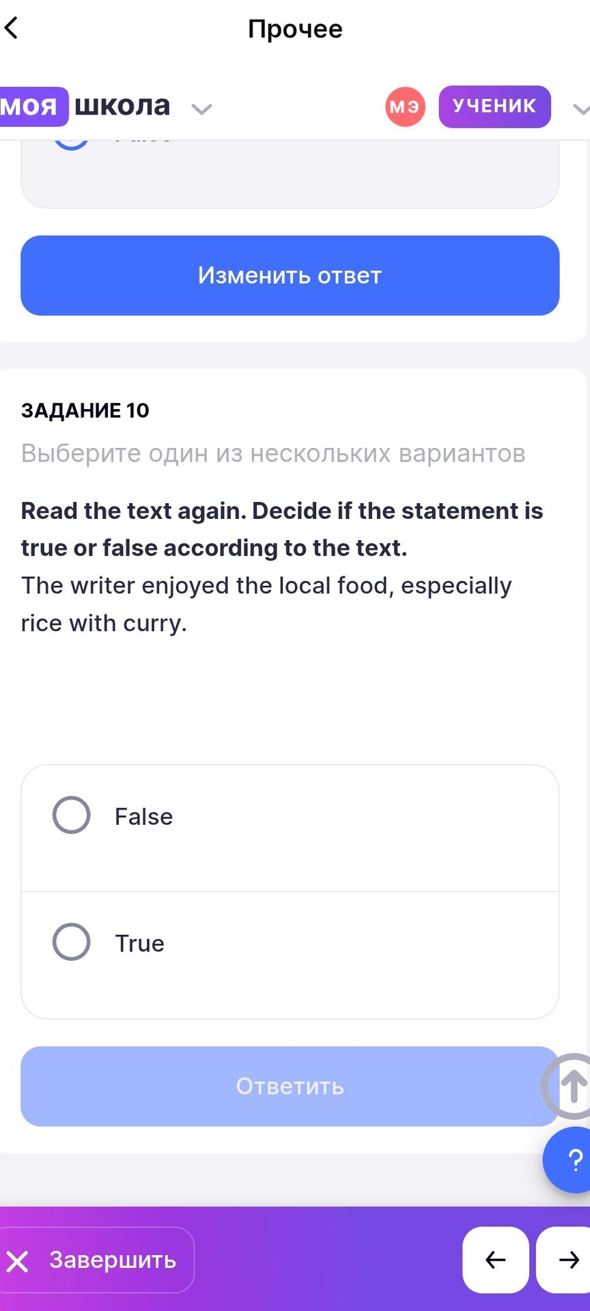
Task: Click the Задание 10 heading
Action: [85, 410]
